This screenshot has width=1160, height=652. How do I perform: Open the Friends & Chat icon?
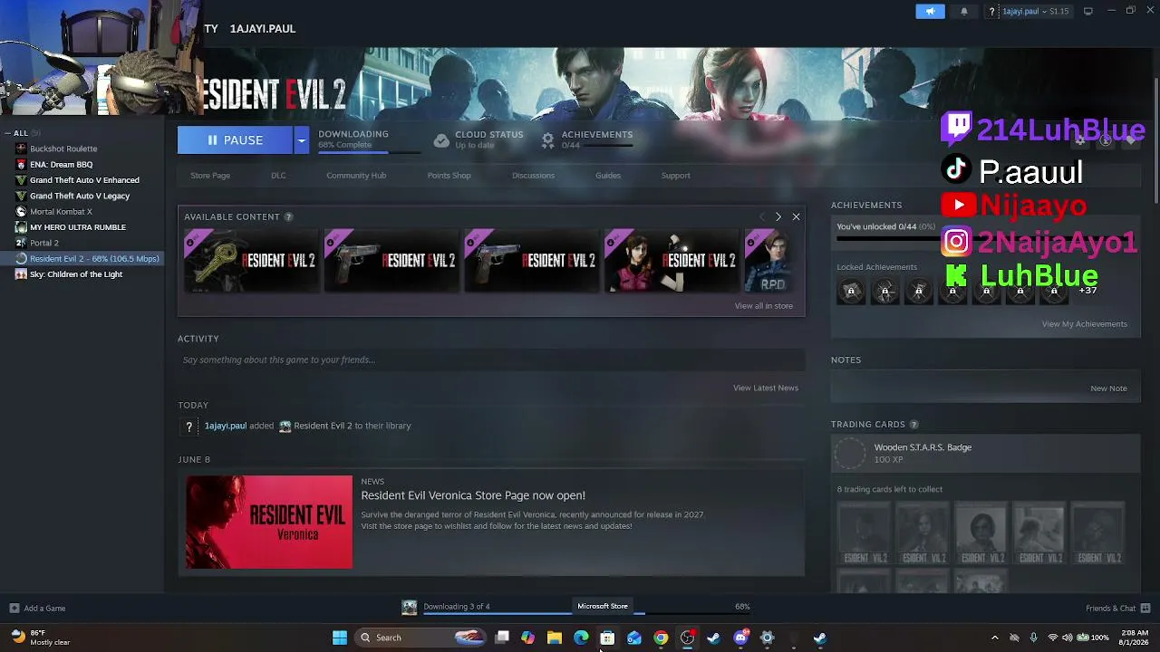[x=1145, y=608]
